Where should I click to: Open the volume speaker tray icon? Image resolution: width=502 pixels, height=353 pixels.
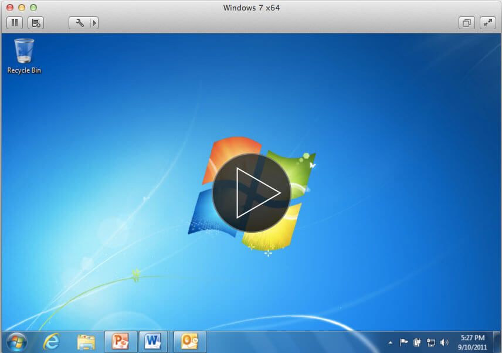[x=444, y=343]
